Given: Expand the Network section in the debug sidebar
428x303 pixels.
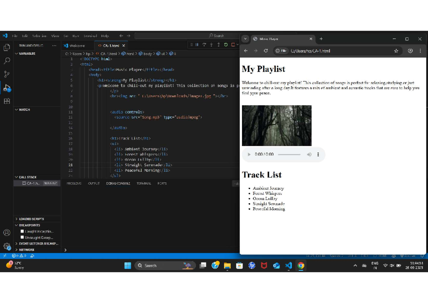Looking at the screenshot, I should click(26, 250).
